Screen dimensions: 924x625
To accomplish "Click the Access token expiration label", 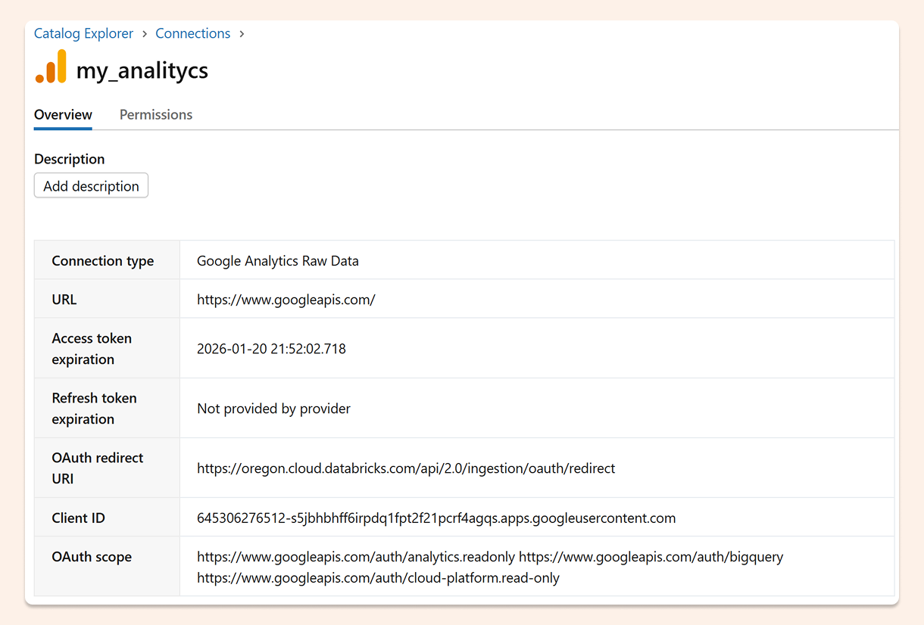I will tap(92, 348).
